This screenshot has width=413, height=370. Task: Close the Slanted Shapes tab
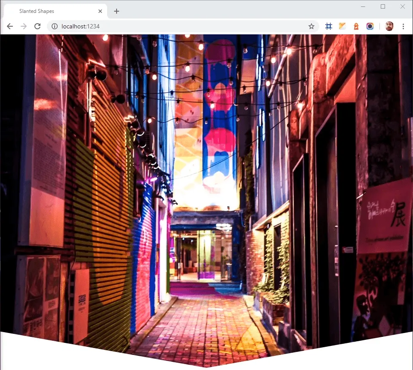pyautogui.click(x=101, y=11)
